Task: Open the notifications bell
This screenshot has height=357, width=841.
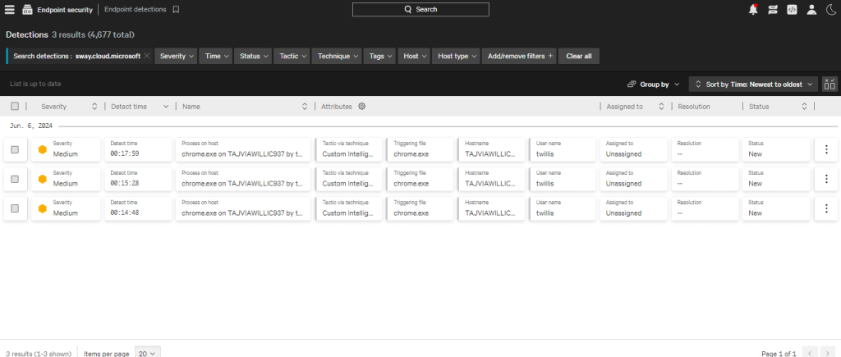Action: coord(754,10)
